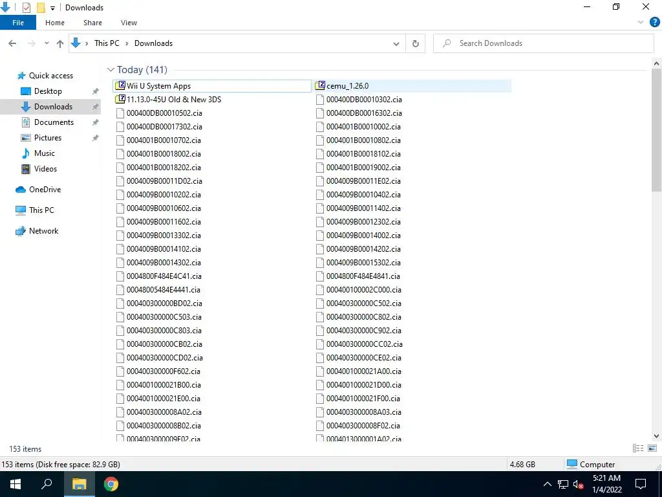This screenshot has height=497, width=662.
Task: Switch to details view layout icon
Action: coord(638,448)
